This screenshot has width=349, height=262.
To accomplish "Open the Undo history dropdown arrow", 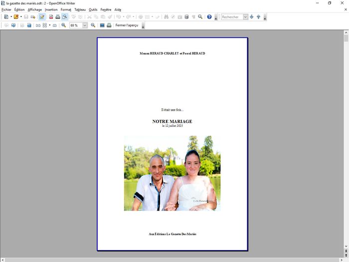I will pyautogui.click(x=123, y=16).
